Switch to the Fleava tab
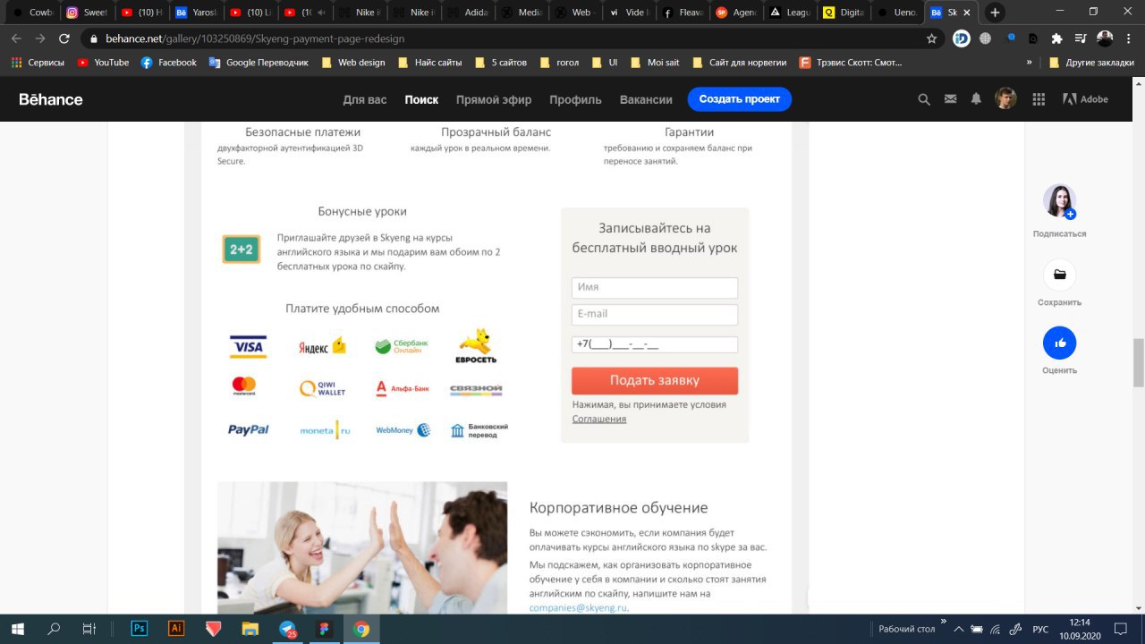The height and width of the screenshot is (644, 1145). (x=684, y=13)
